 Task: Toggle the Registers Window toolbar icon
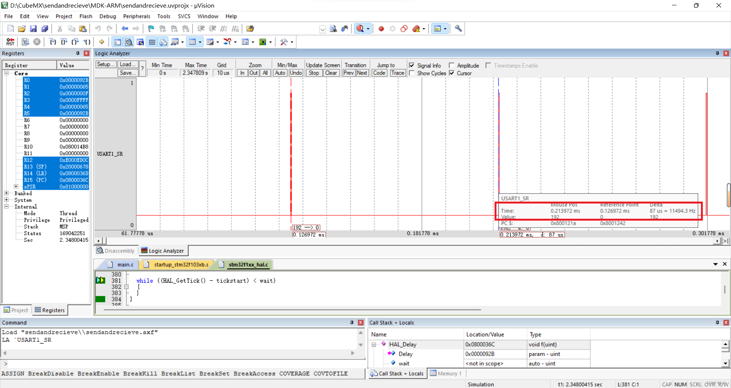point(152,42)
